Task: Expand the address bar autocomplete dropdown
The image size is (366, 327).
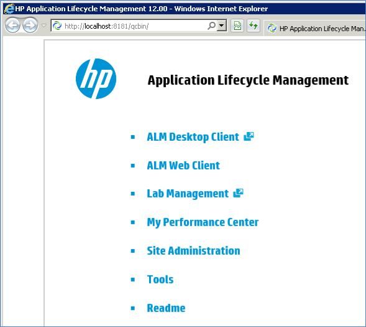Action: coord(221,26)
